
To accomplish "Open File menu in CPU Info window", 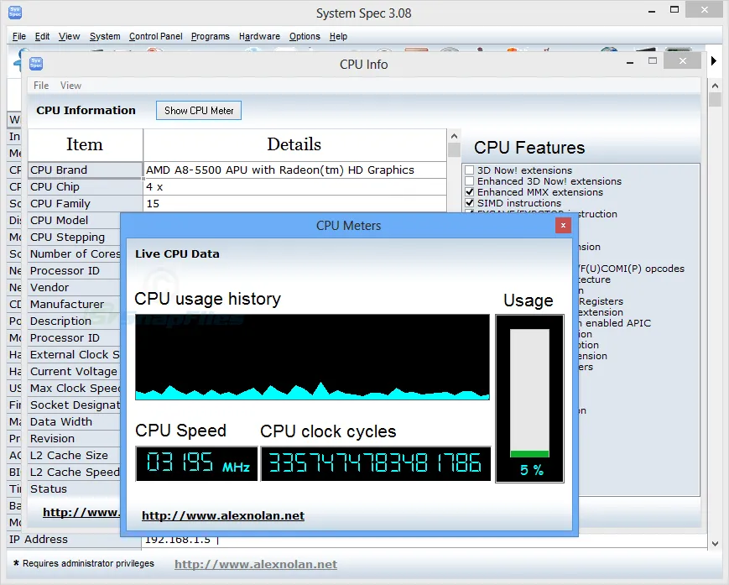I will pos(41,86).
